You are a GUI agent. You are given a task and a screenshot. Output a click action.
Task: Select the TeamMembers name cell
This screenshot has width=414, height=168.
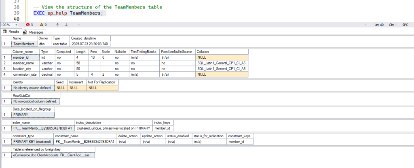24,44
